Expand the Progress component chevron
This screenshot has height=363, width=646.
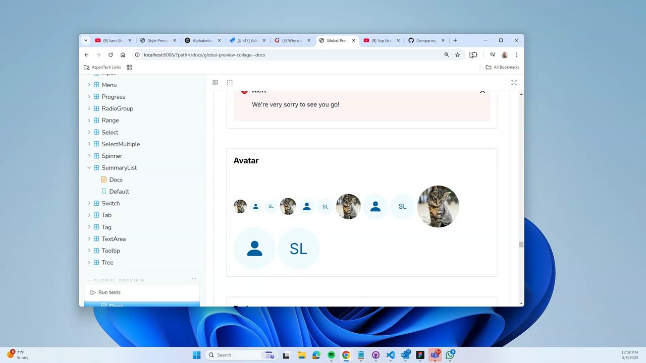pos(89,96)
